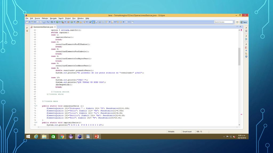Open the Window menu

pyautogui.click(x=81, y=18)
